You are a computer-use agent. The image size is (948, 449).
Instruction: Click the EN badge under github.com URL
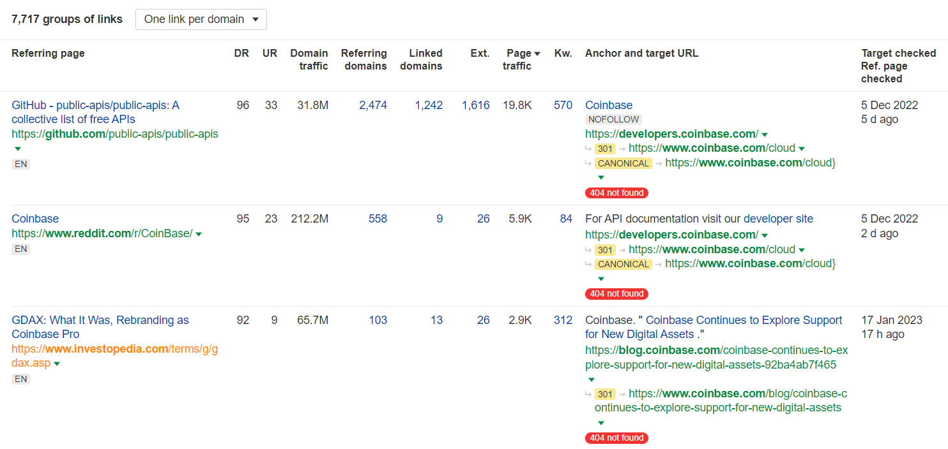21,164
